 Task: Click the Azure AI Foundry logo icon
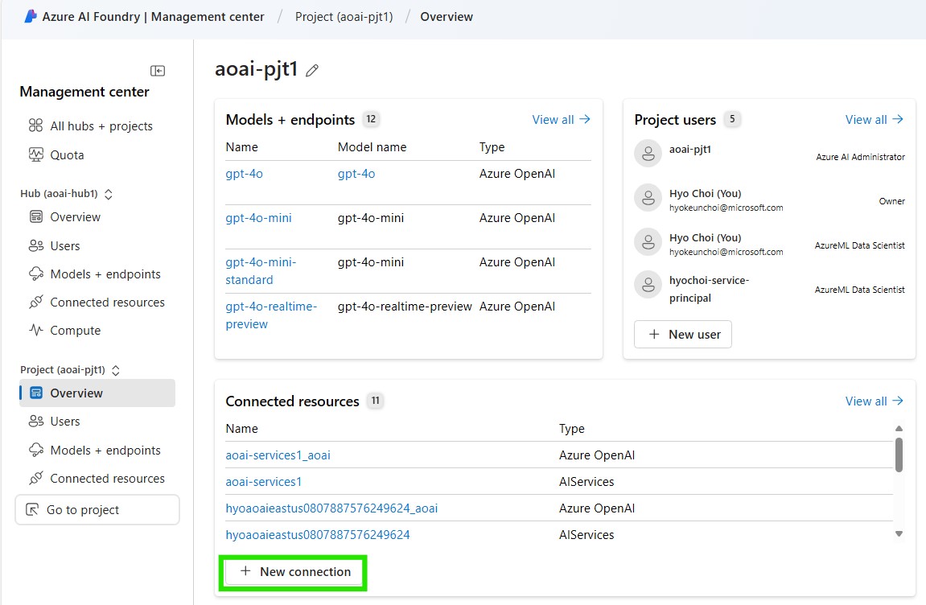click(x=30, y=17)
